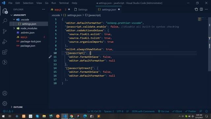Open Sublime Text from the taskbar
The width and height of the screenshot is (211, 119).
pos(99,116)
